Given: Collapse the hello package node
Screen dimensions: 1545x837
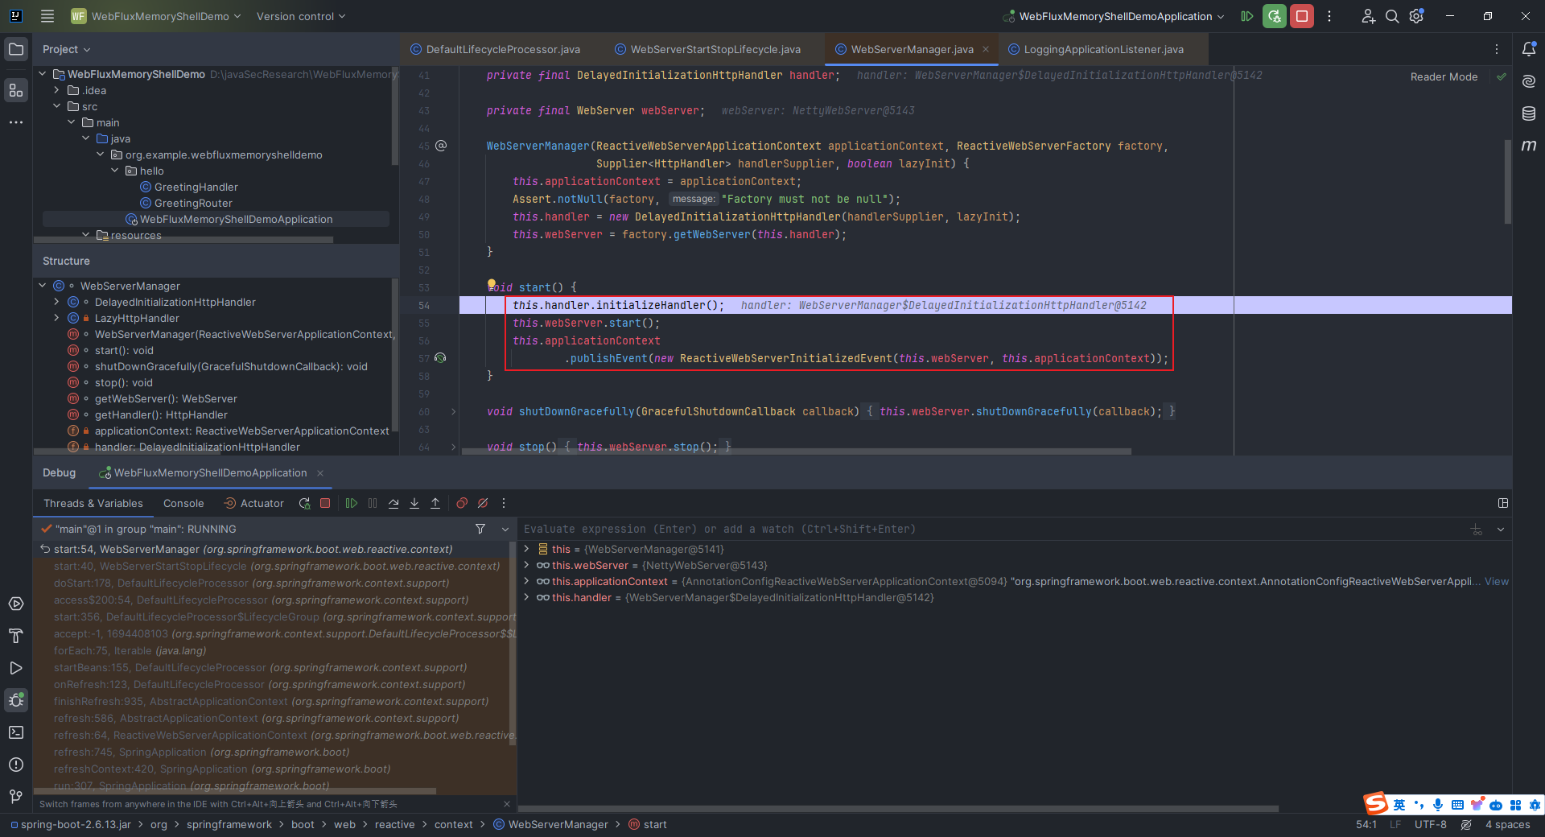Looking at the screenshot, I should click(x=115, y=171).
